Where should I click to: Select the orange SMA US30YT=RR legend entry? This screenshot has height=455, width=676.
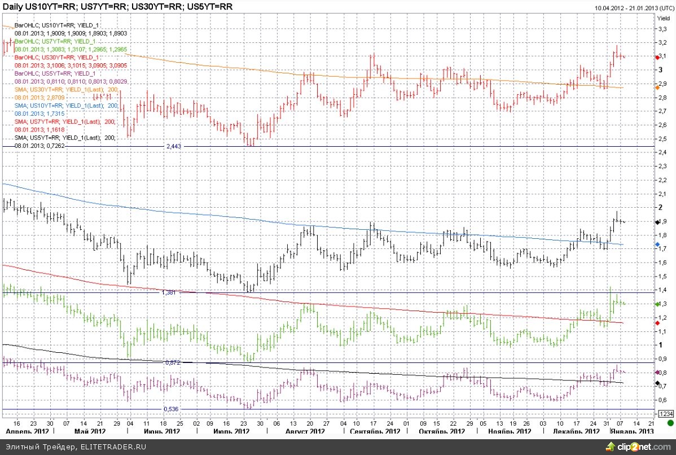(65, 90)
